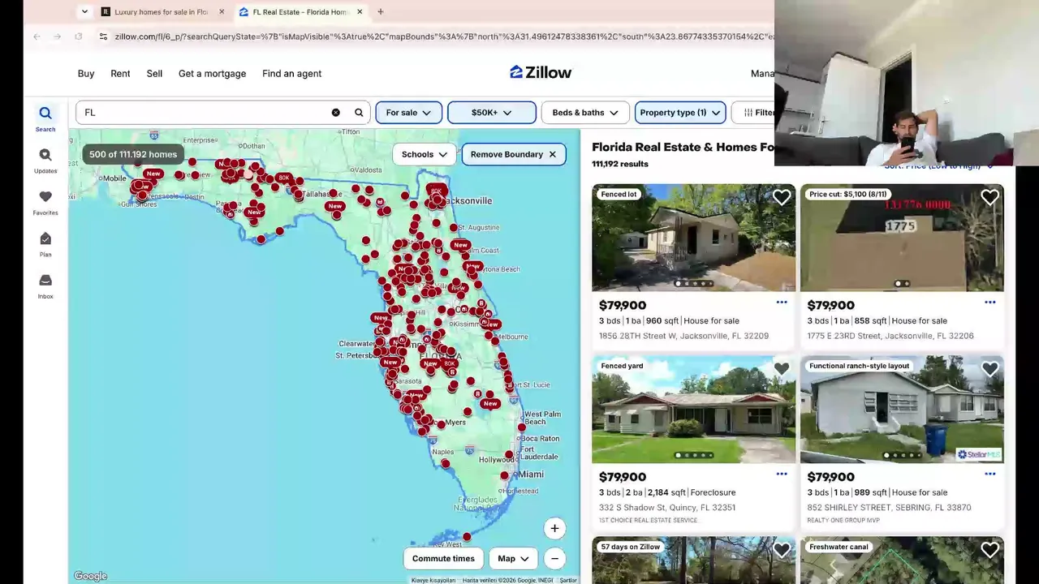
Task: Open photo of 332 S Shadow St house
Action: click(693, 410)
